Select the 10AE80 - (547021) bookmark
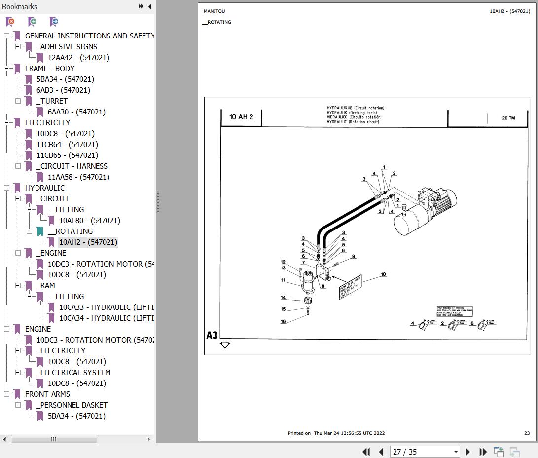This screenshot has height=458, width=538. [x=89, y=220]
